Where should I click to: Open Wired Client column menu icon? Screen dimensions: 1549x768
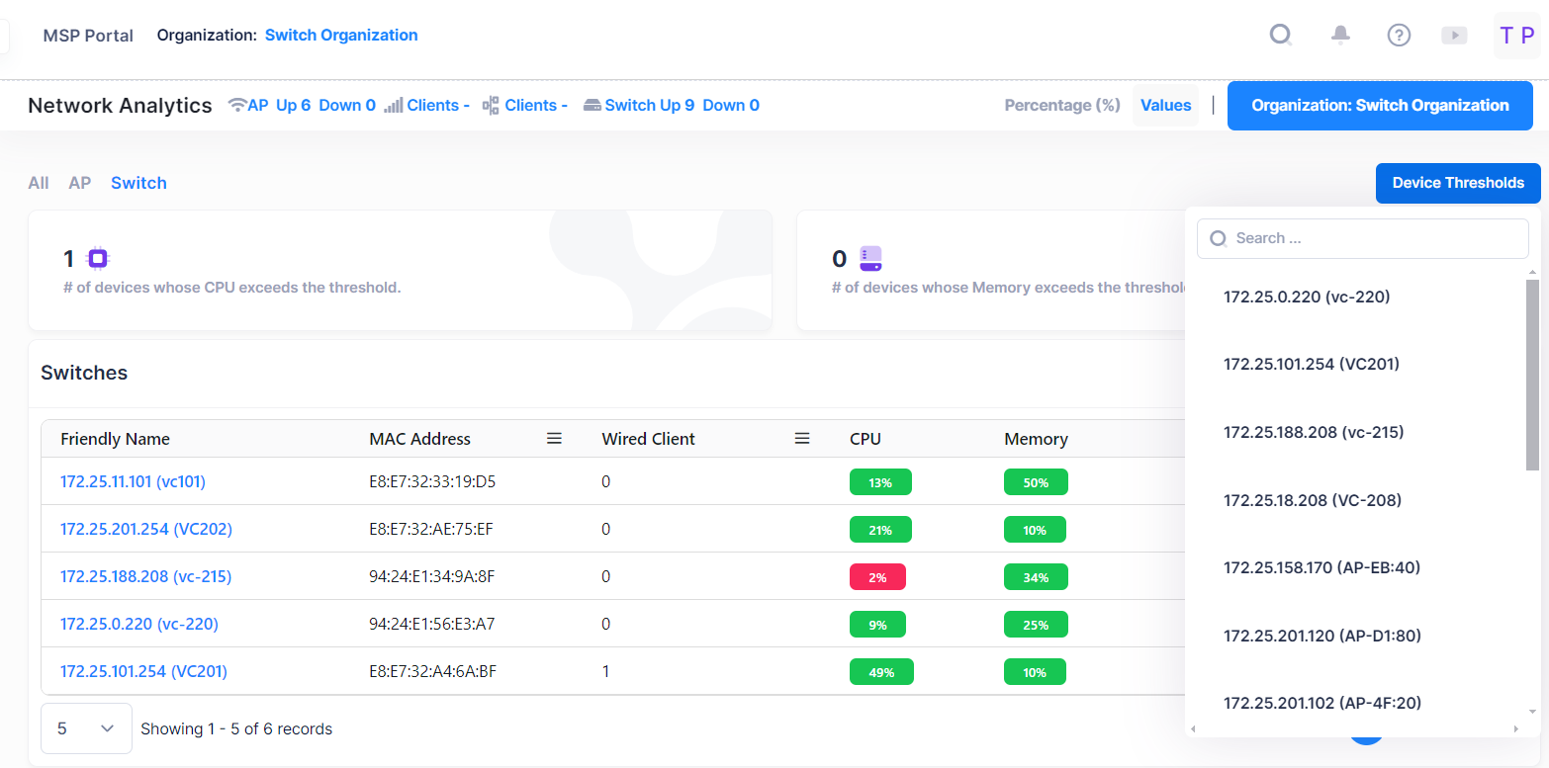[802, 438]
